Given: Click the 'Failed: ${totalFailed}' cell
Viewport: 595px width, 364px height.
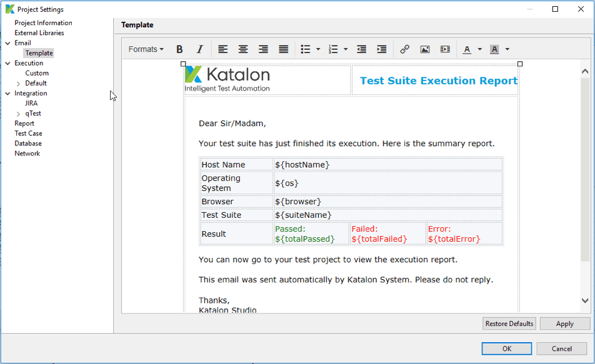Looking at the screenshot, I should pyautogui.click(x=387, y=234).
